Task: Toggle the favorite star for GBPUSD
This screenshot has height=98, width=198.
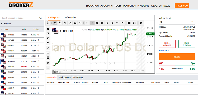Action: [38, 40]
